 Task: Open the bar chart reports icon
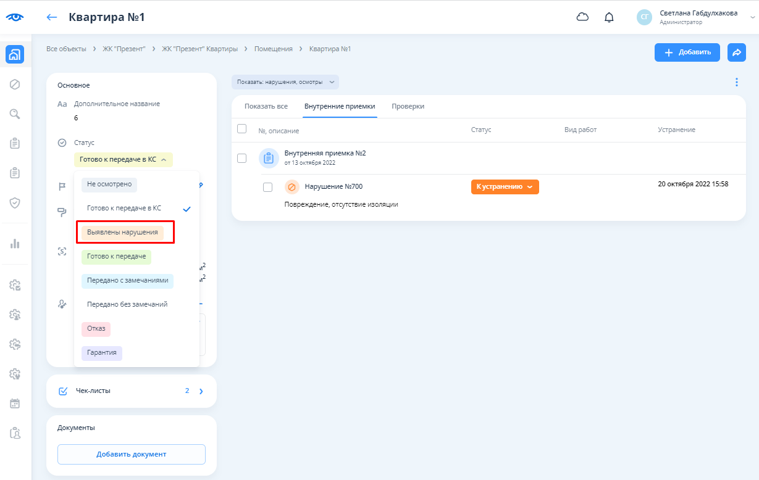pyautogui.click(x=15, y=244)
